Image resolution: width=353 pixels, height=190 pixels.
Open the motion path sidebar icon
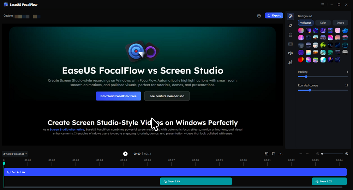[x=291, y=63]
